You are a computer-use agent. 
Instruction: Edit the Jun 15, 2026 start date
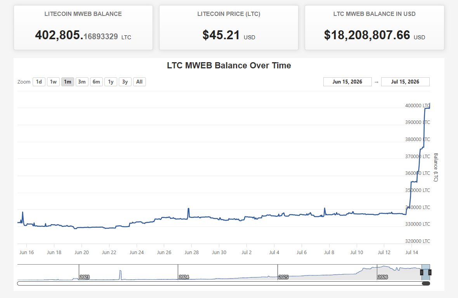coord(347,82)
